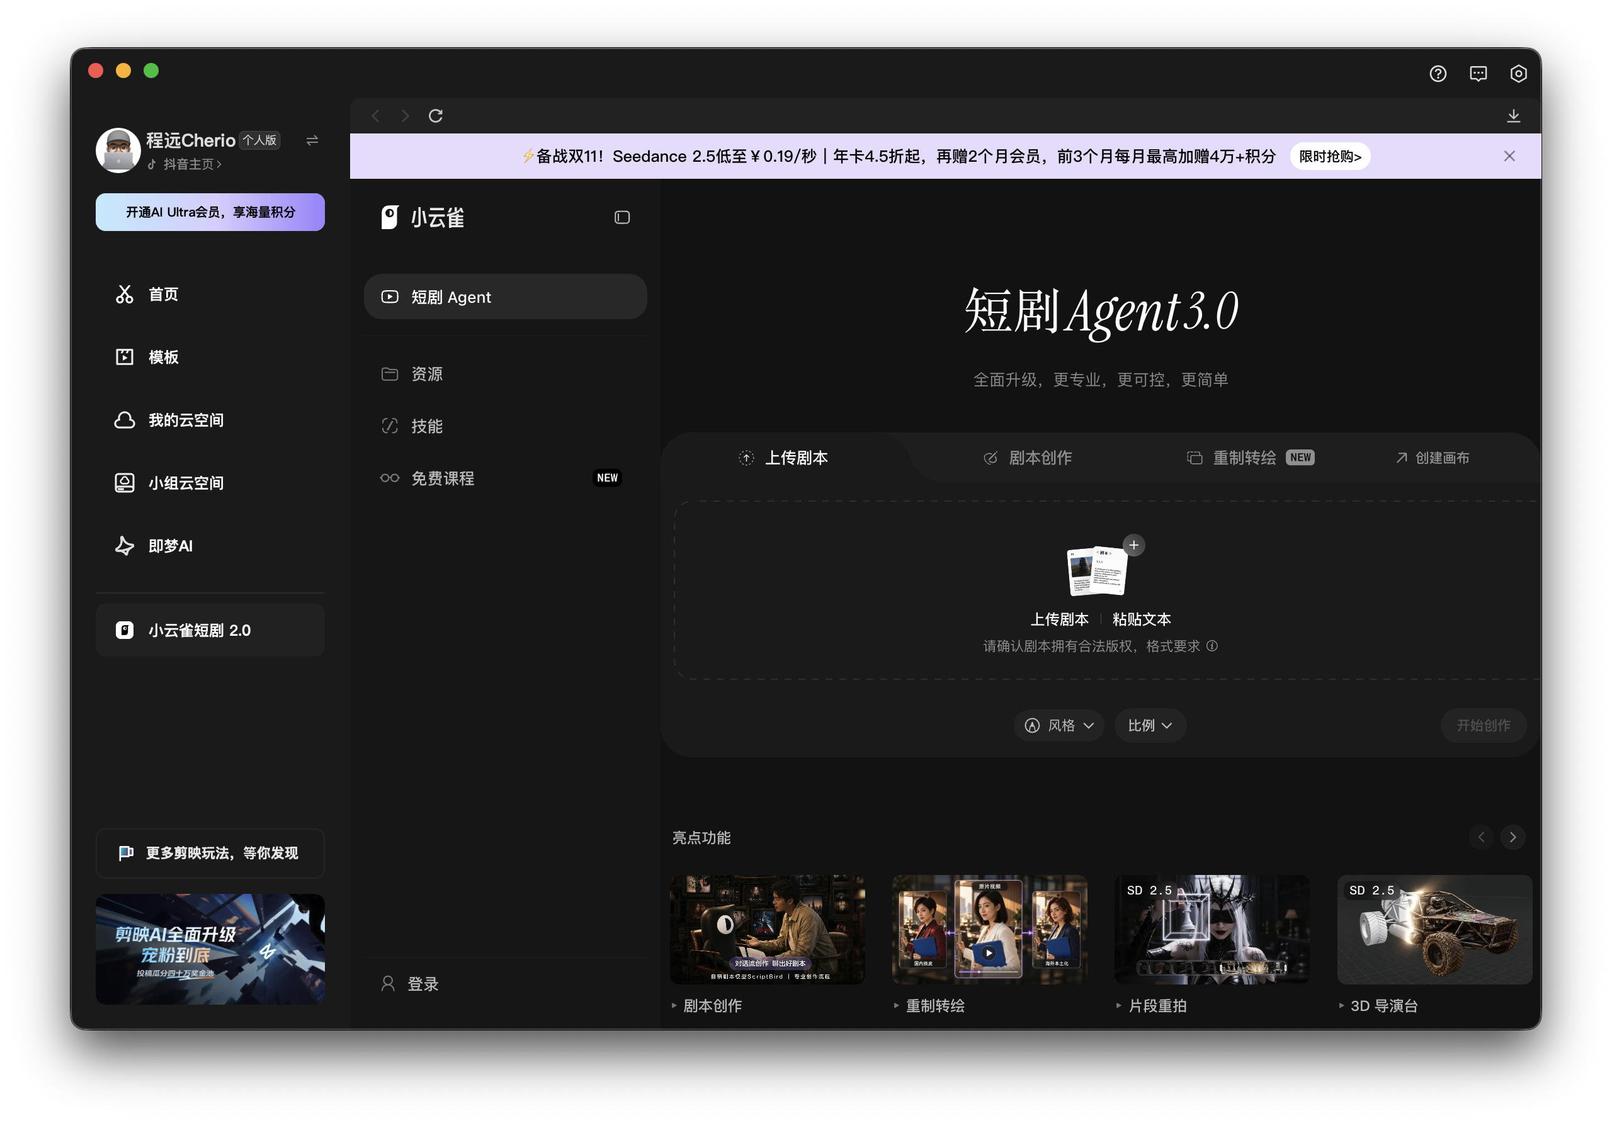
Task: Switch to the 上传剧本 tab
Action: tap(783, 458)
